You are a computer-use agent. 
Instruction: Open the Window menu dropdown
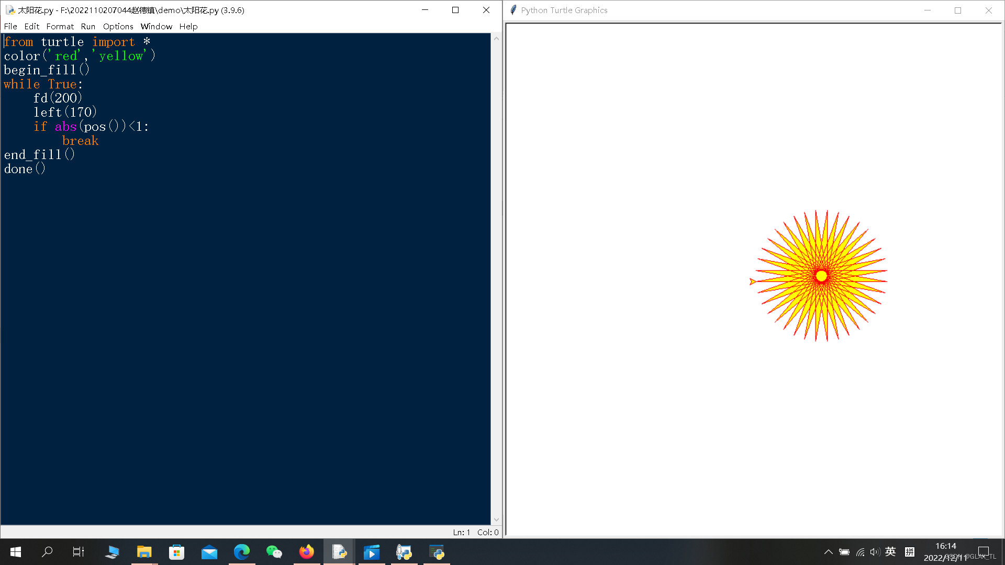156,26
